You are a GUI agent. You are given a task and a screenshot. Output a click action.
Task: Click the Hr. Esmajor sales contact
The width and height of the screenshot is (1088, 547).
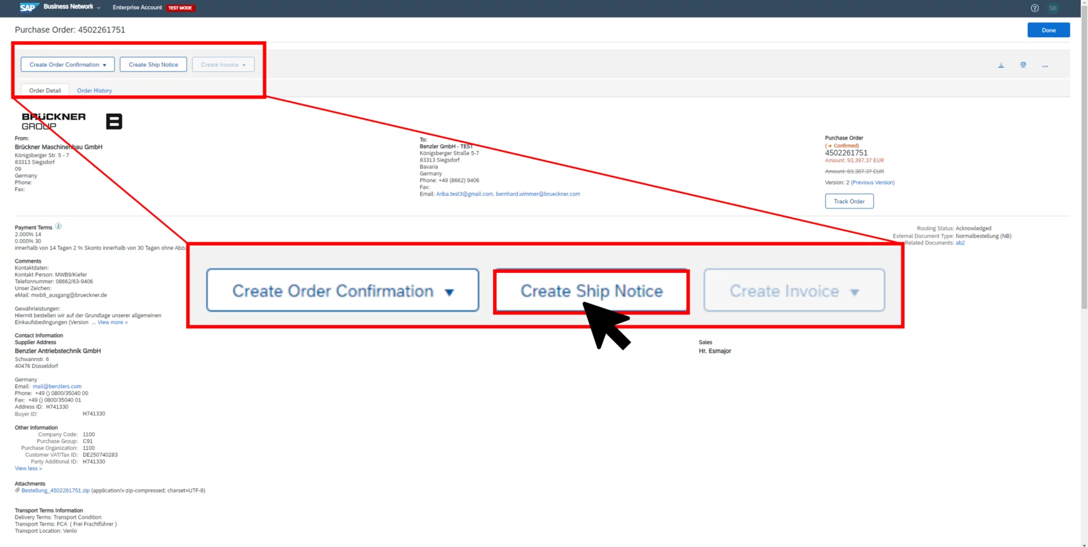pos(715,351)
